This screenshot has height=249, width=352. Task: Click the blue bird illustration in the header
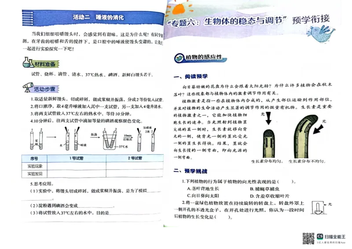(320, 34)
